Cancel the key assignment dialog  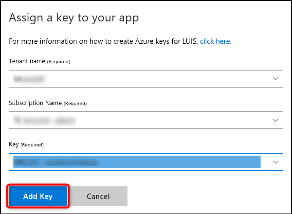coord(98,196)
